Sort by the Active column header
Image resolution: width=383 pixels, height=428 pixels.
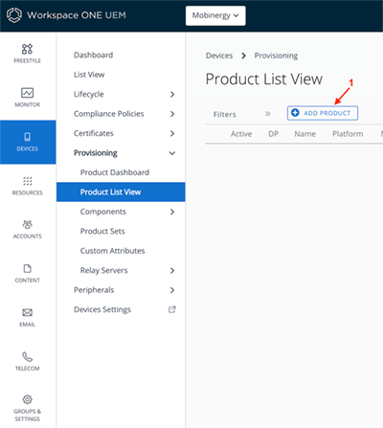(241, 134)
